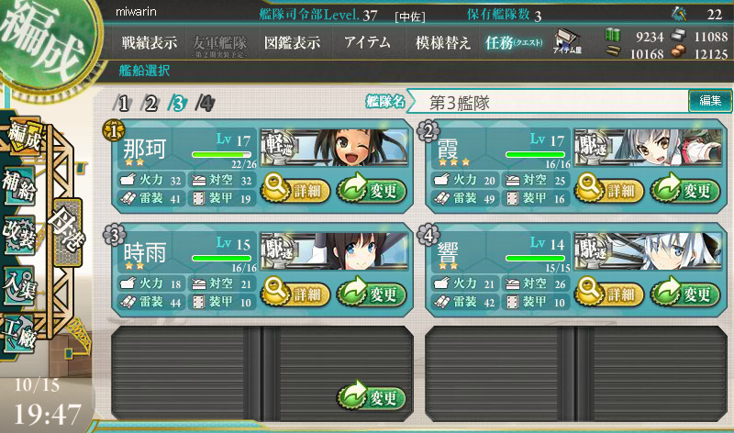Open the 補給 resupply sidebar icon
Viewport: 734px width, 433px height.
coord(19,186)
